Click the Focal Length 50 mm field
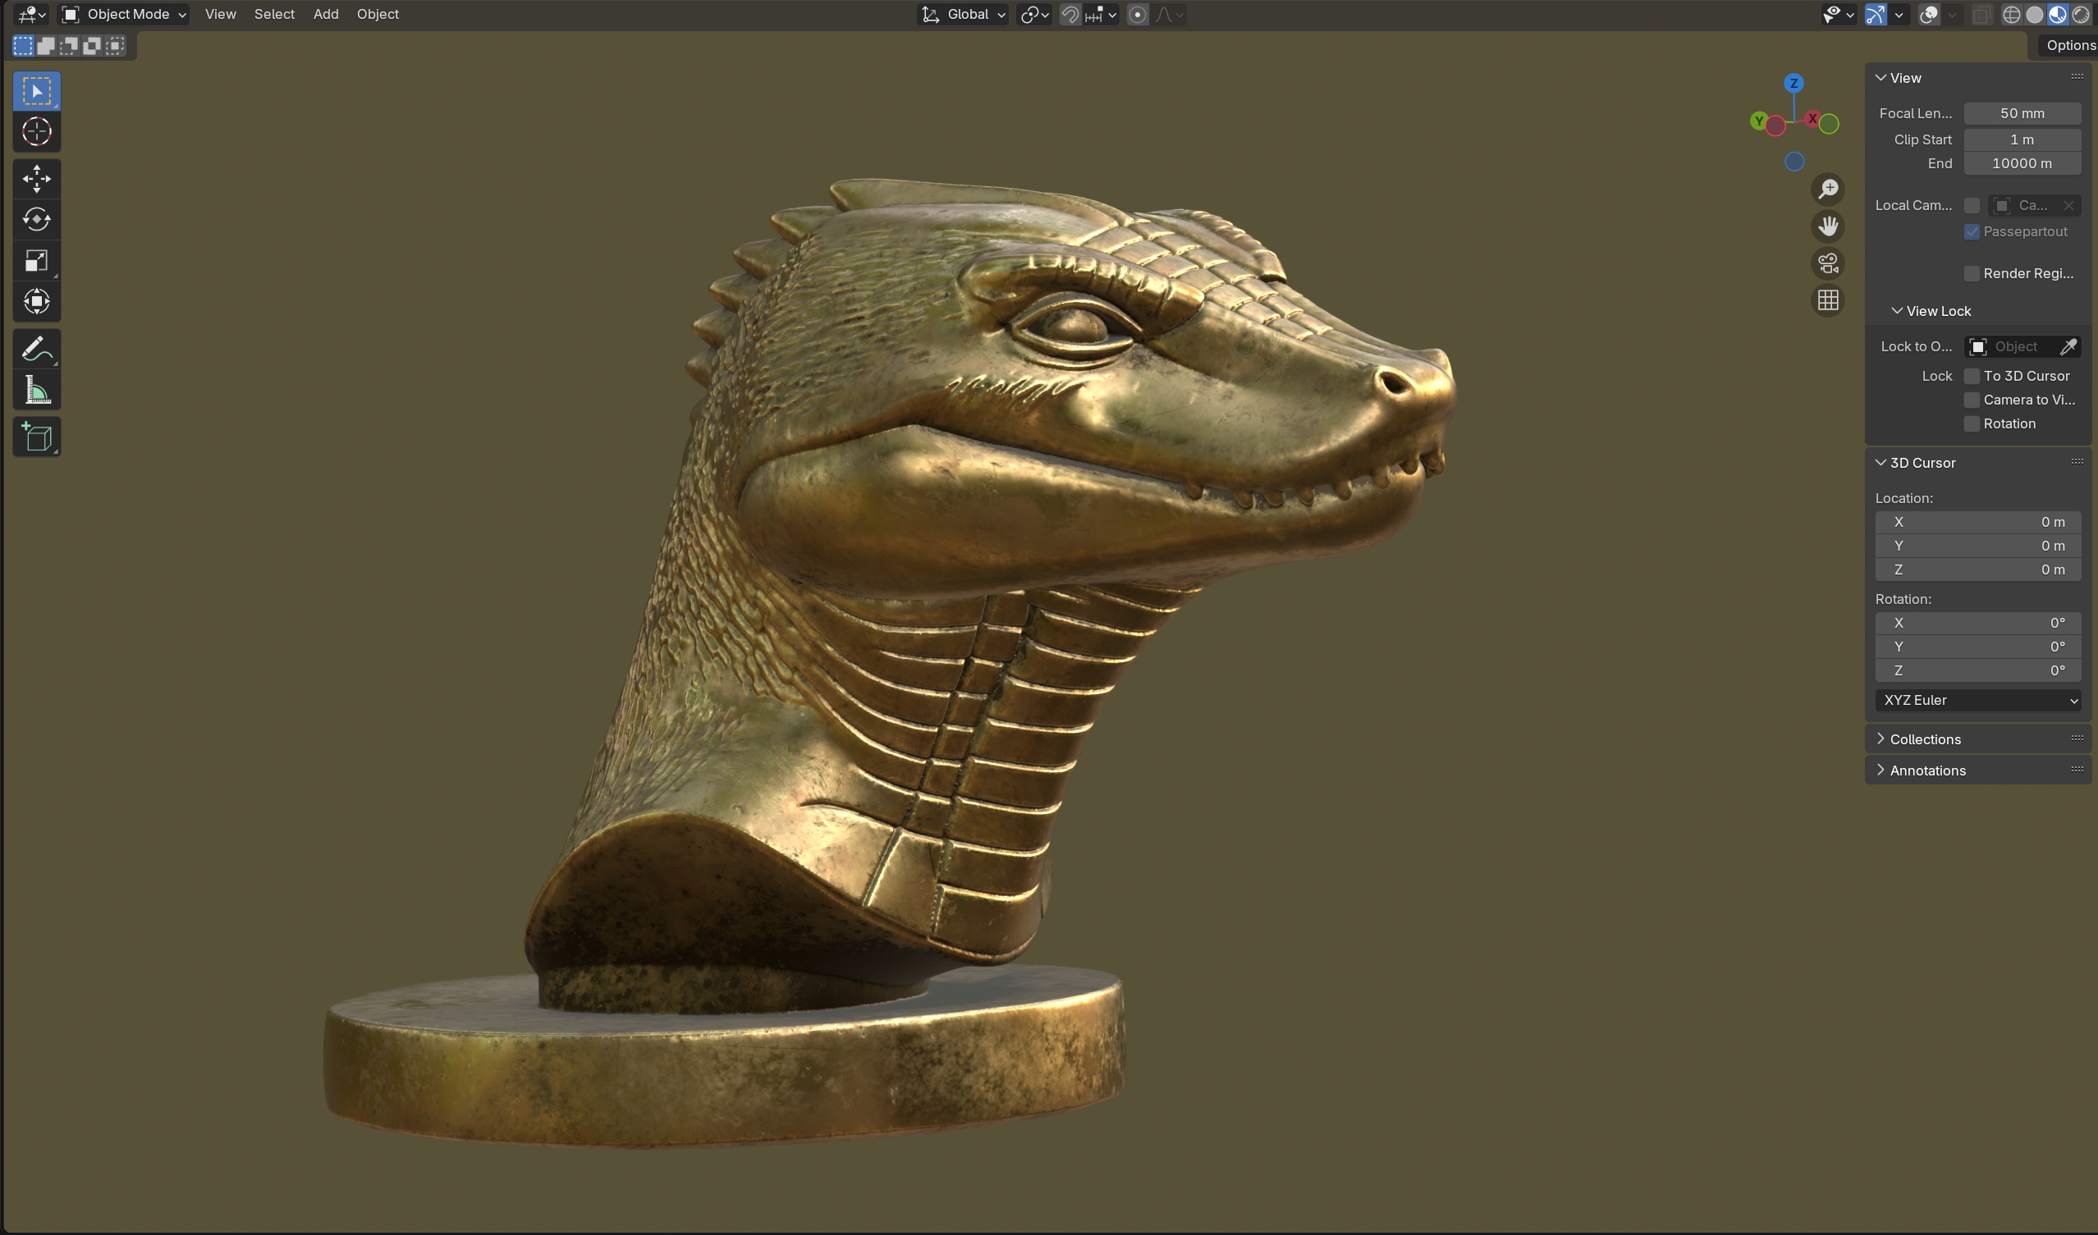Viewport: 2098px width, 1235px height. coord(2022,113)
